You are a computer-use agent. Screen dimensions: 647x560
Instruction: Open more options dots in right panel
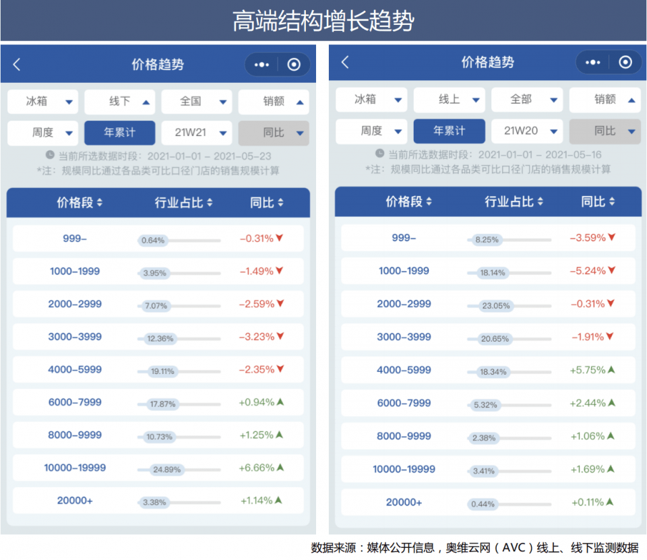tap(593, 62)
